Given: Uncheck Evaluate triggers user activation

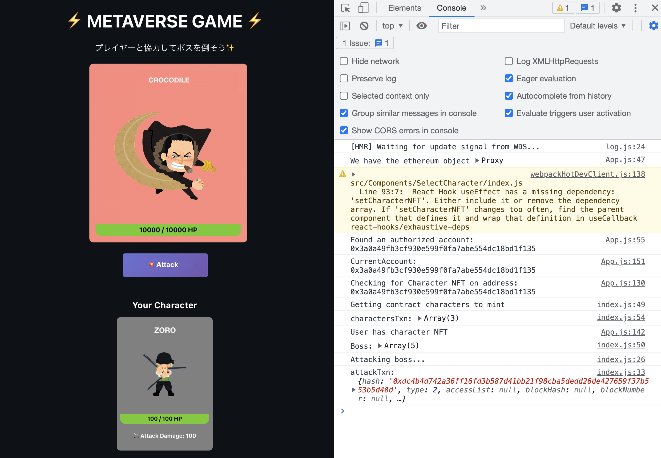Looking at the screenshot, I should click(x=509, y=113).
